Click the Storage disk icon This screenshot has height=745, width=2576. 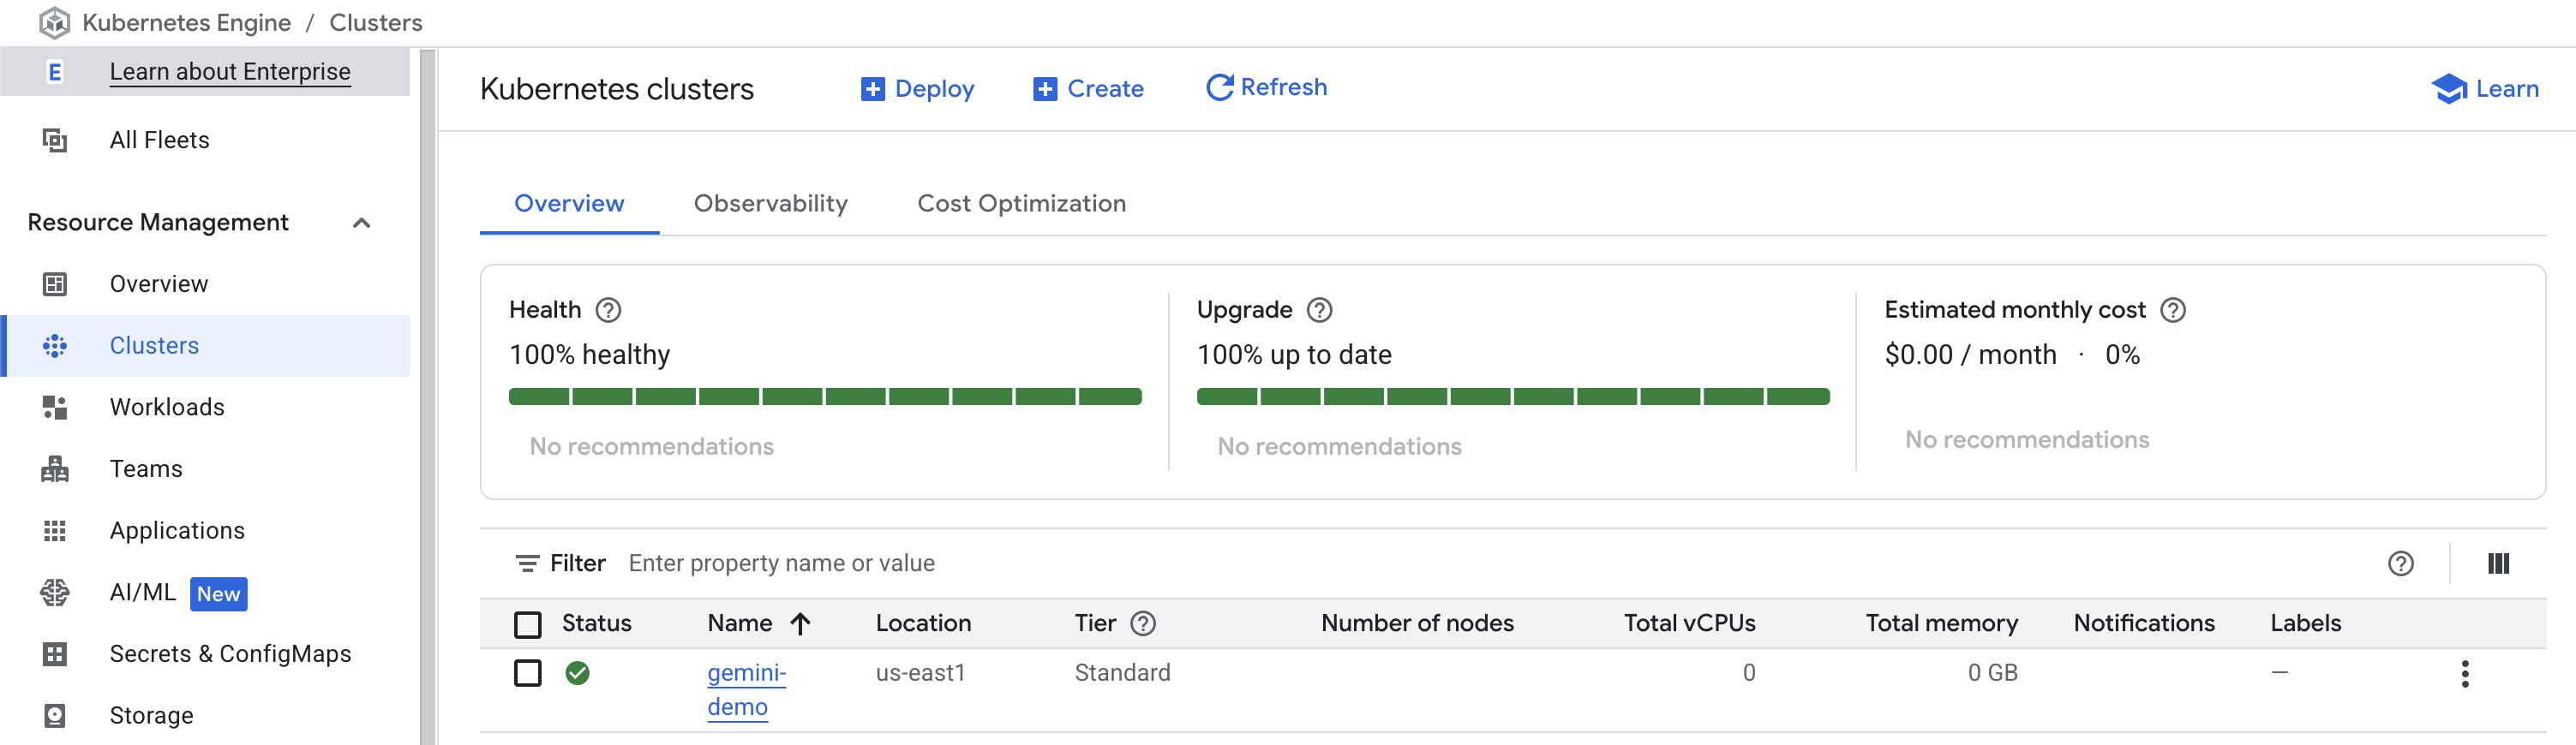(x=55, y=715)
